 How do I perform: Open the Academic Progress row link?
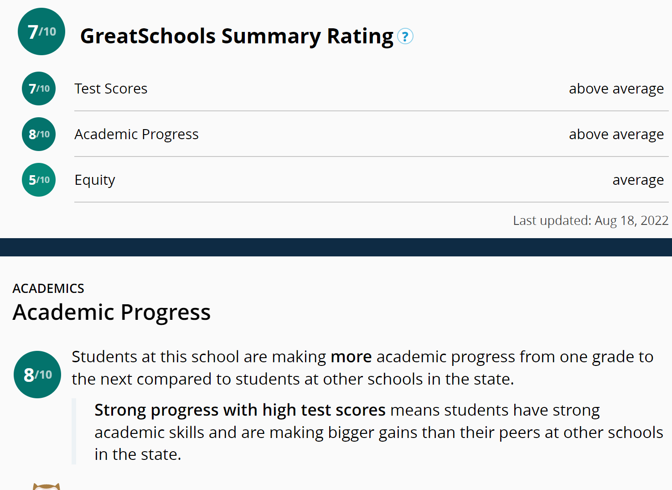(x=136, y=134)
